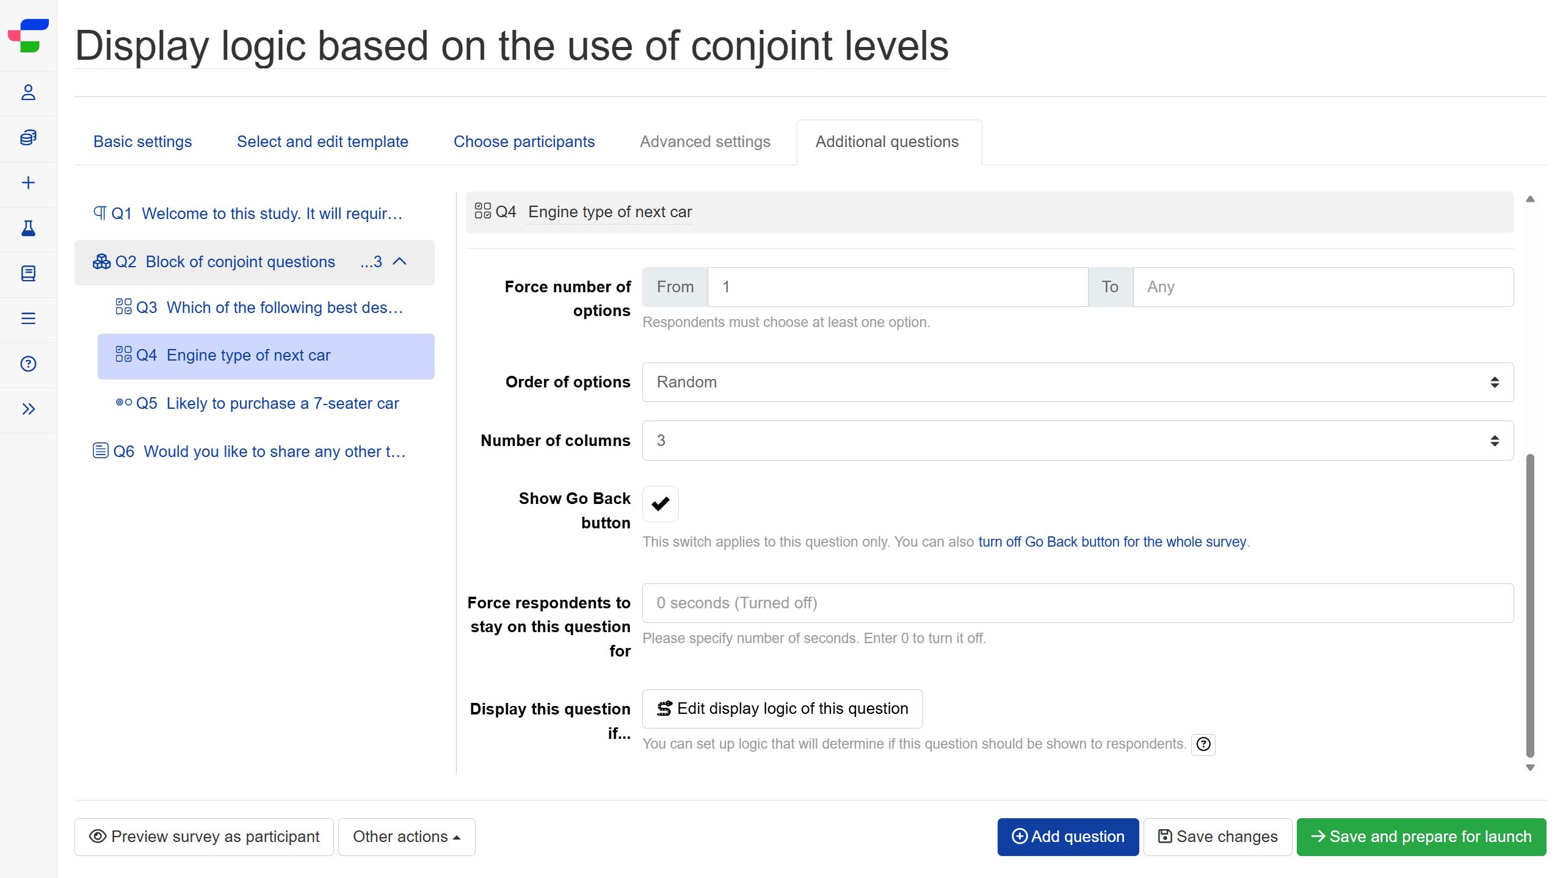Open the coins/credits sidebar icon
Image resolution: width=1563 pixels, height=878 pixels.
(28, 138)
